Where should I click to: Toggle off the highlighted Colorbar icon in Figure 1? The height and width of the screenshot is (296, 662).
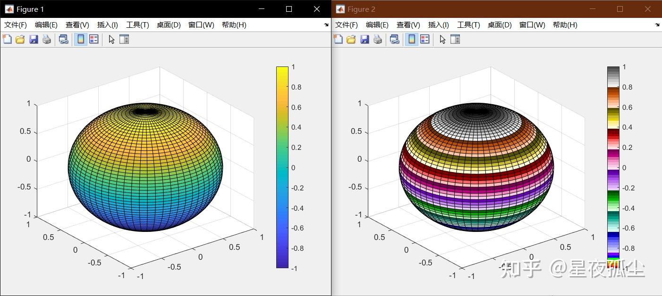click(x=80, y=39)
